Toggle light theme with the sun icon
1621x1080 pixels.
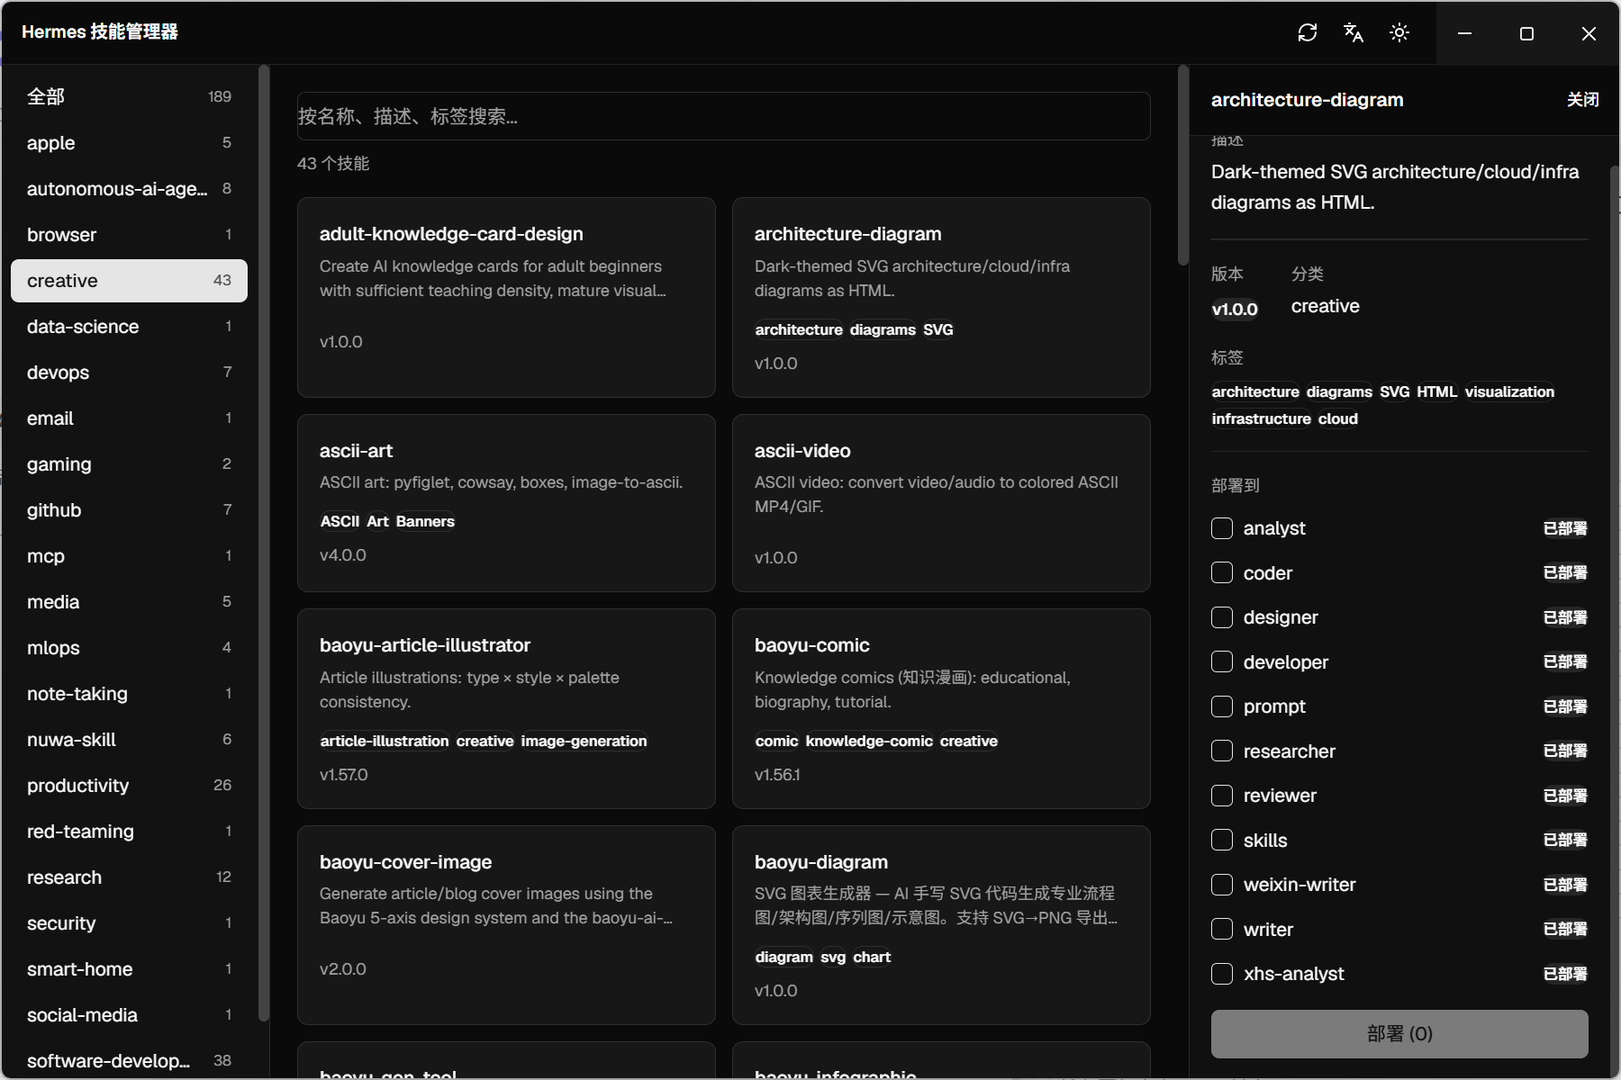[x=1399, y=33]
